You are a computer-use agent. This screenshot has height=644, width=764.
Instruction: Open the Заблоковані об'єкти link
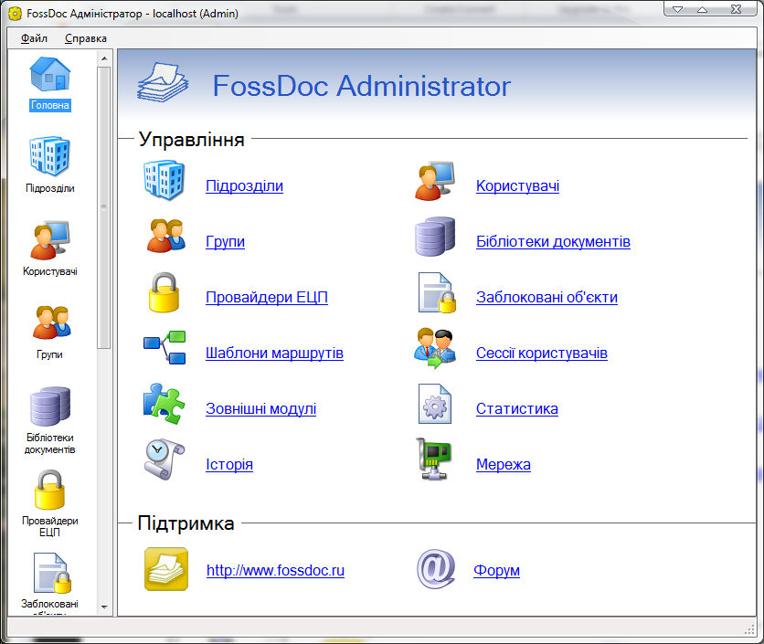point(546,297)
